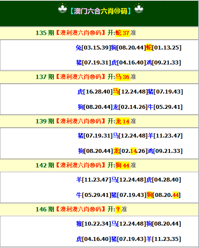Click 兔[03.15.39] in period 135
The image size is (199, 248).
(93, 48)
